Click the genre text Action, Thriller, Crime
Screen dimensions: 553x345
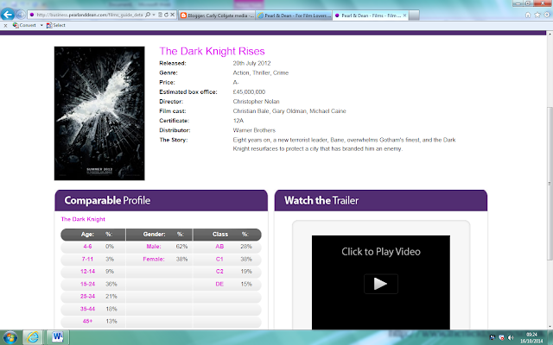coord(261,72)
